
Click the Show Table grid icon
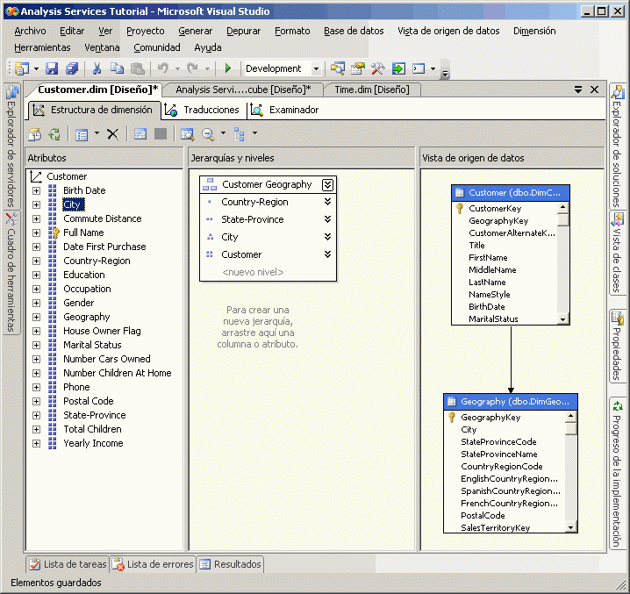point(140,133)
